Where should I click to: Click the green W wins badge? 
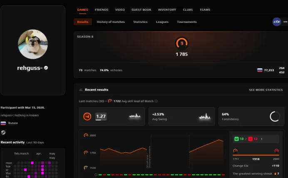pos(236,139)
